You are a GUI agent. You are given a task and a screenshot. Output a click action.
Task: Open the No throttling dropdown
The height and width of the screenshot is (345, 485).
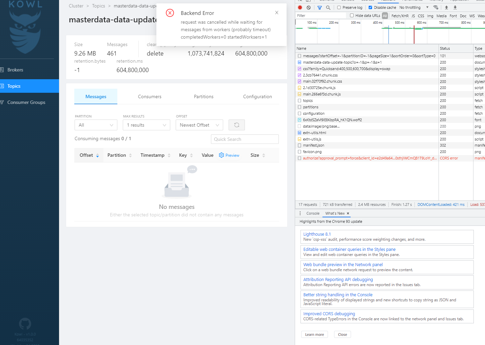[414, 7]
